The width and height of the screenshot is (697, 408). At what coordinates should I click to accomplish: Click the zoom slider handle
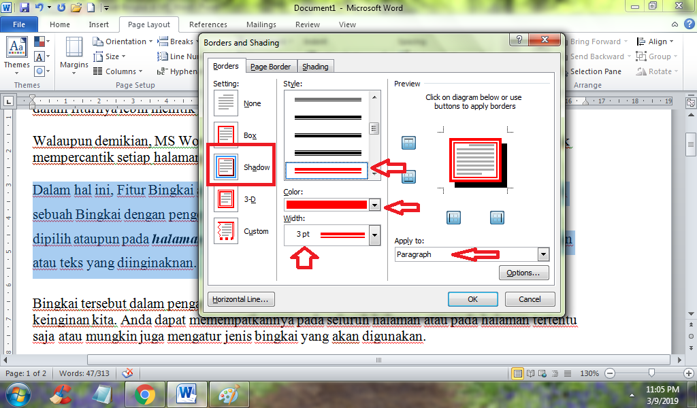click(651, 373)
